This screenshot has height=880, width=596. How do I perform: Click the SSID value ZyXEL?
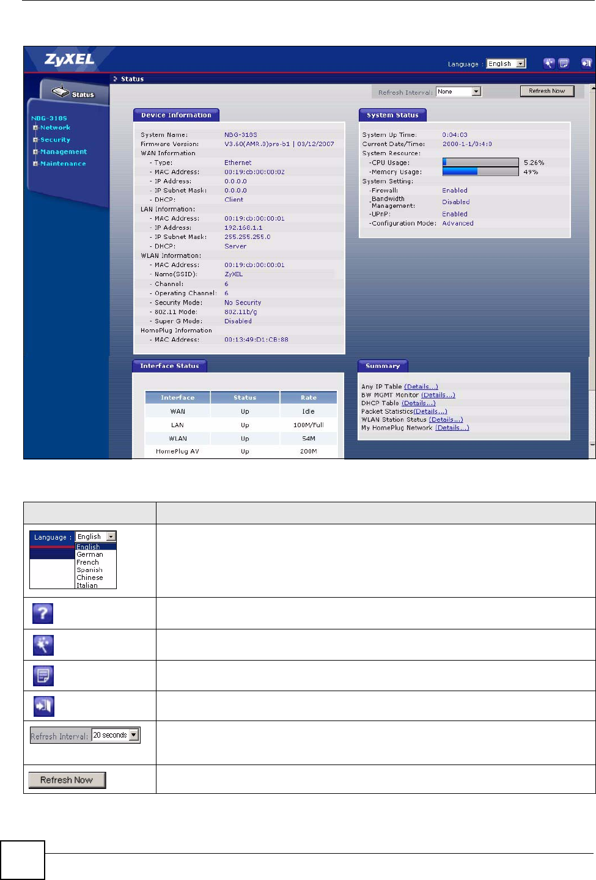coord(234,274)
